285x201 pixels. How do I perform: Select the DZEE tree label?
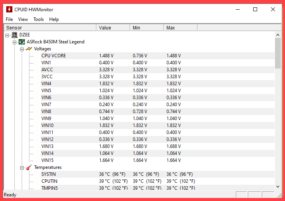click(24, 35)
